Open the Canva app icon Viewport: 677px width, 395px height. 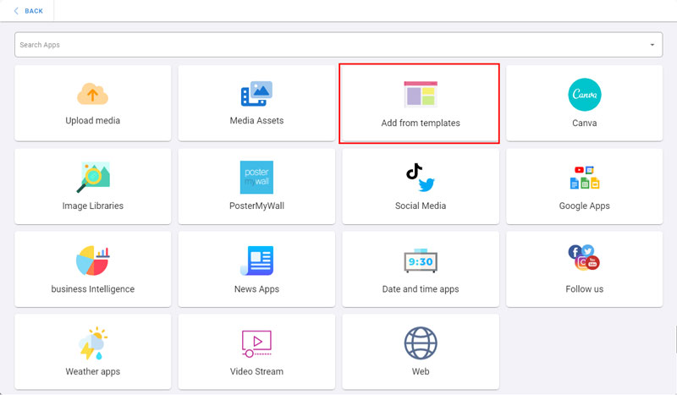point(584,94)
